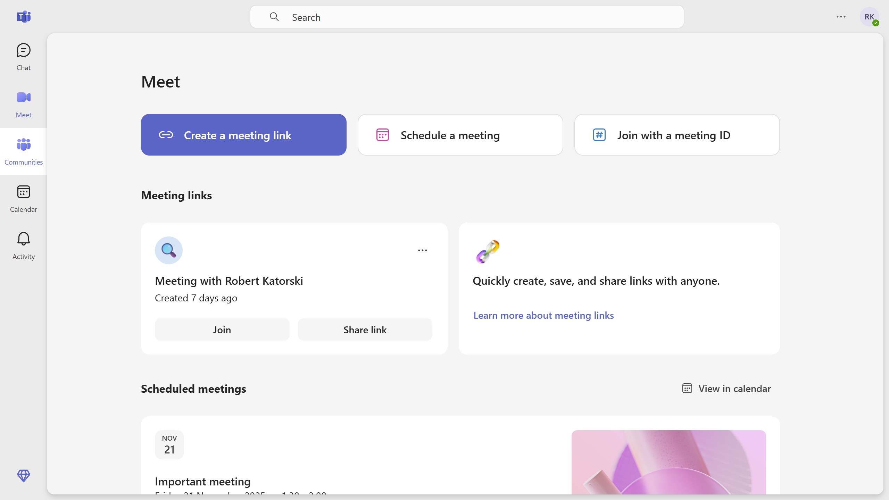Open the Chat section in the sidebar
This screenshot has height=500, width=889.
coord(23,57)
